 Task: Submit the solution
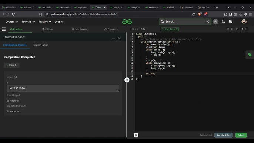coord(241,135)
